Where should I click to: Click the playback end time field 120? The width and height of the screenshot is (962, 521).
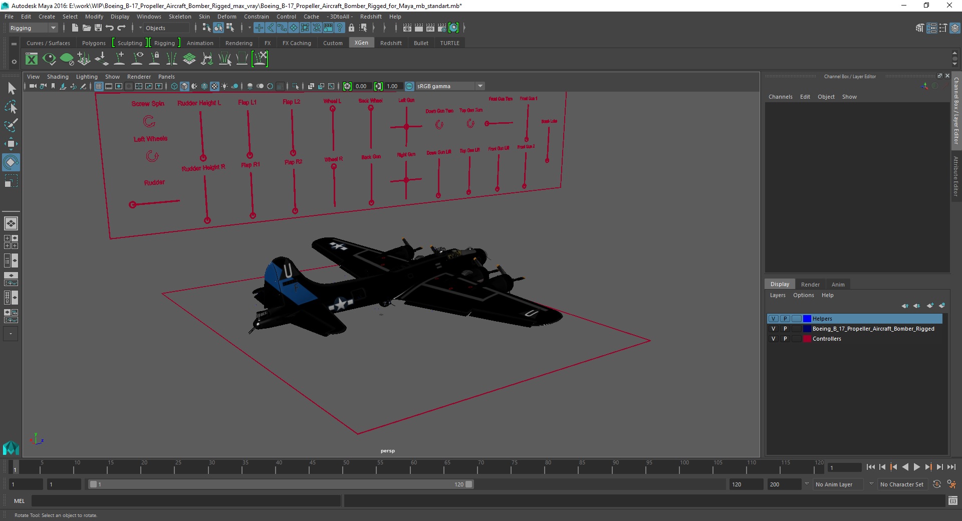(x=746, y=484)
